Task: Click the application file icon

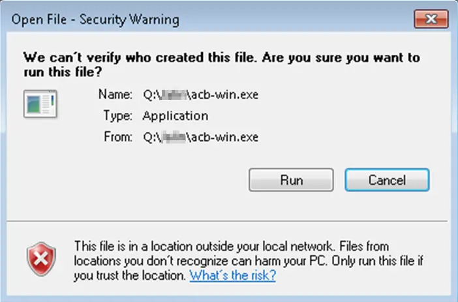Action: pyautogui.click(x=40, y=105)
